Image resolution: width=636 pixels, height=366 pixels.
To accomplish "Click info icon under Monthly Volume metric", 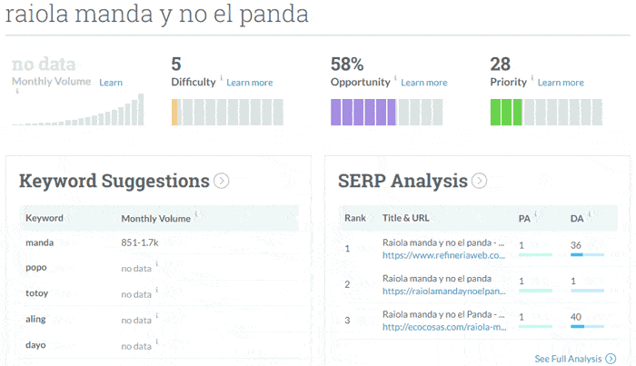I will click(17, 91).
